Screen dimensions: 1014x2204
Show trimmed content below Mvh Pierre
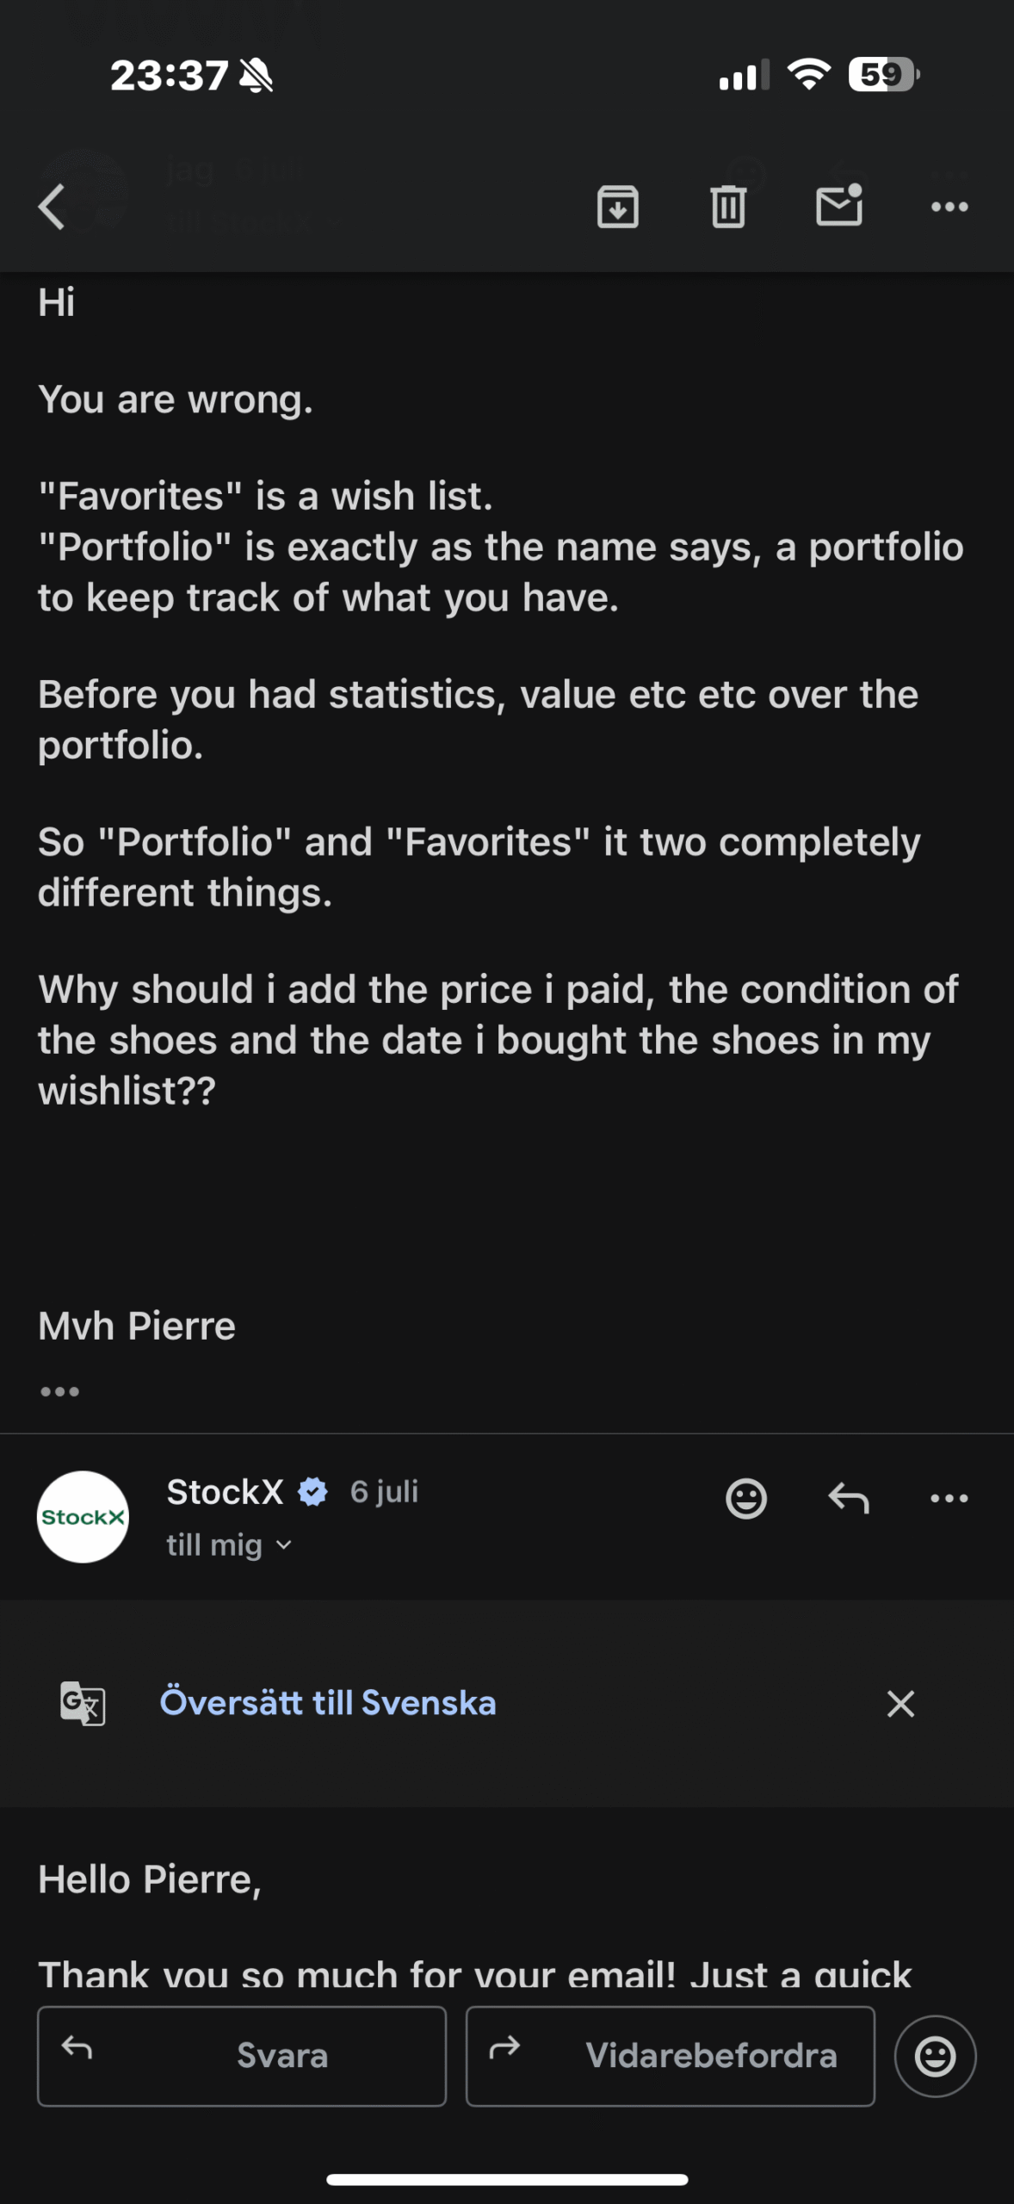point(59,1392)
